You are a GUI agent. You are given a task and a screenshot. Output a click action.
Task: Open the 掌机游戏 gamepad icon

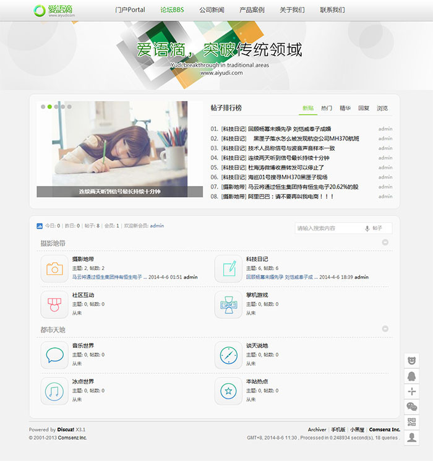tap(228, 305)
